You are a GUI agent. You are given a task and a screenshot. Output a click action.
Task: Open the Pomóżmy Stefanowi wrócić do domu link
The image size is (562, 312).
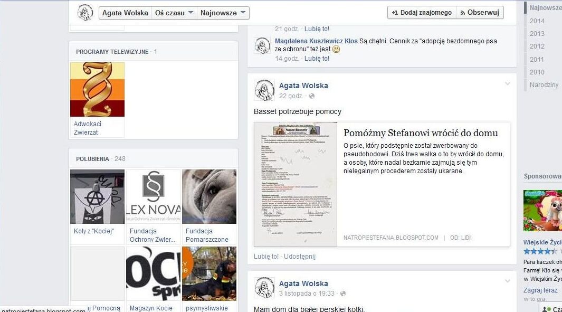pyautogui.click(x=421, y=133)
